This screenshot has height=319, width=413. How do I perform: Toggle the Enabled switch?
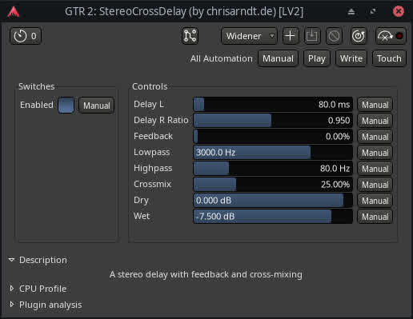[66, 106]
